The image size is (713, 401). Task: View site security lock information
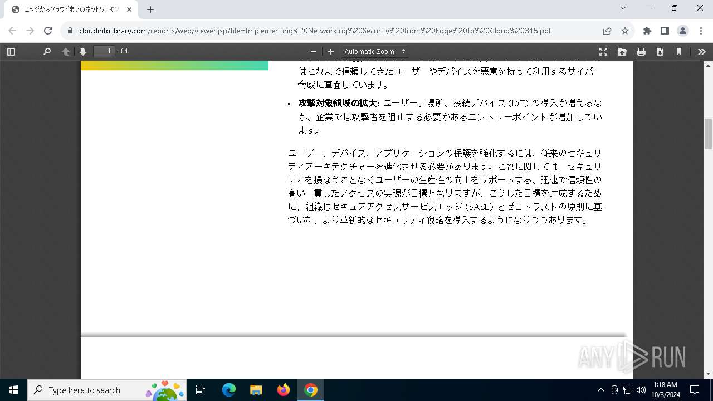pyautogui.click(x=70, y=31)
